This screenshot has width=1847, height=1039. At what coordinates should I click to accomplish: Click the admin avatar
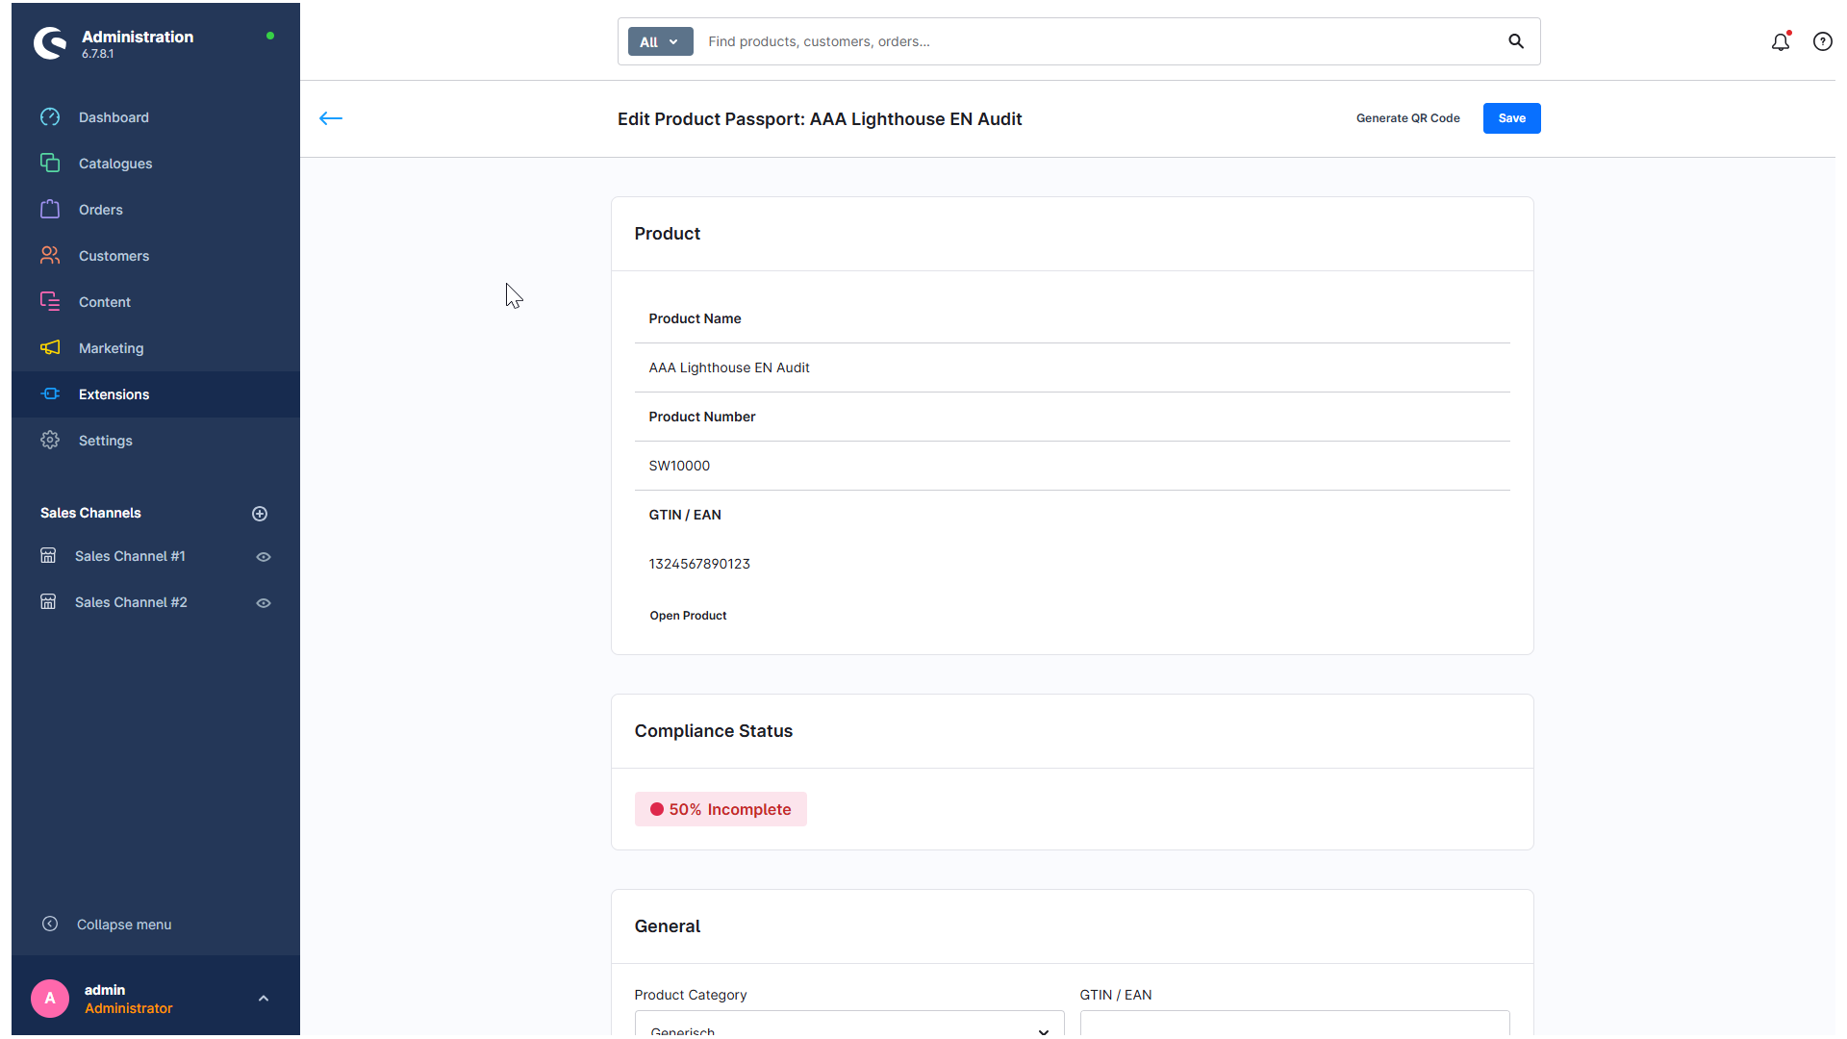[50, 999]
